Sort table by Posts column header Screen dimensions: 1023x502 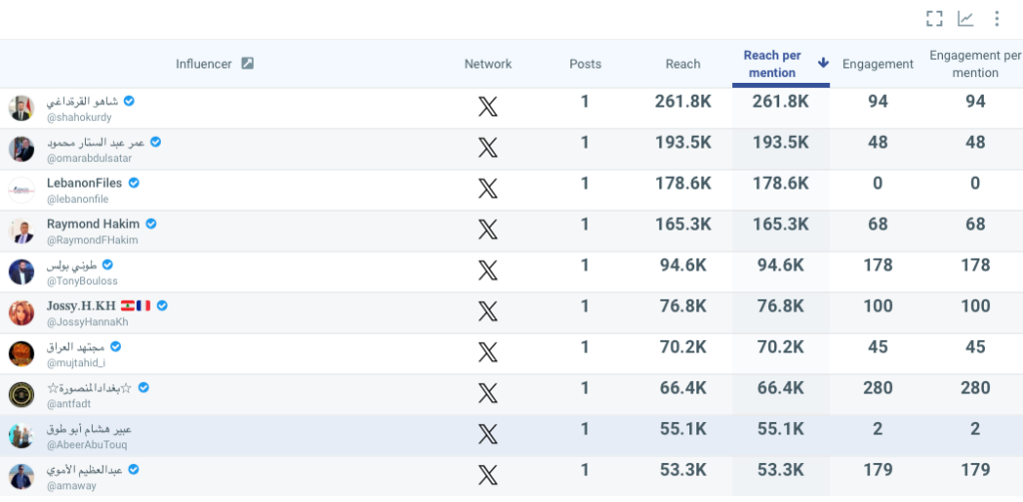585,64
